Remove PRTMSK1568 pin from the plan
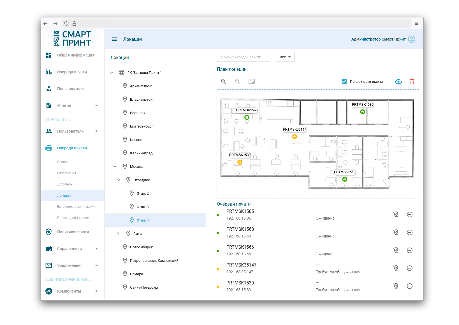Screen dimensions: 459x325 click(x=396, y=232)
